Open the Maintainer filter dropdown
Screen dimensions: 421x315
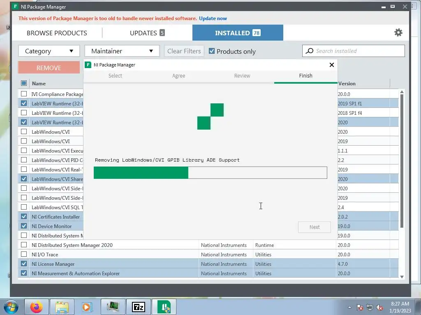click(x=122, y=51)
